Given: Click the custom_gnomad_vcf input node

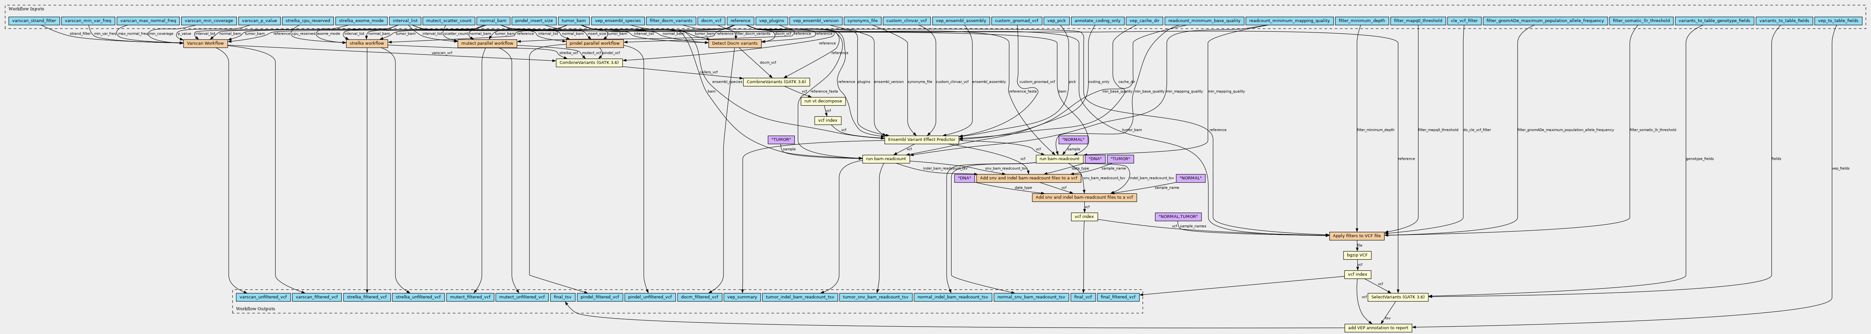Looking at the screenshot, I should [1016, 21].
